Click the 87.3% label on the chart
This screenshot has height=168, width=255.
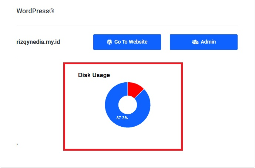[x=122, y=118]
